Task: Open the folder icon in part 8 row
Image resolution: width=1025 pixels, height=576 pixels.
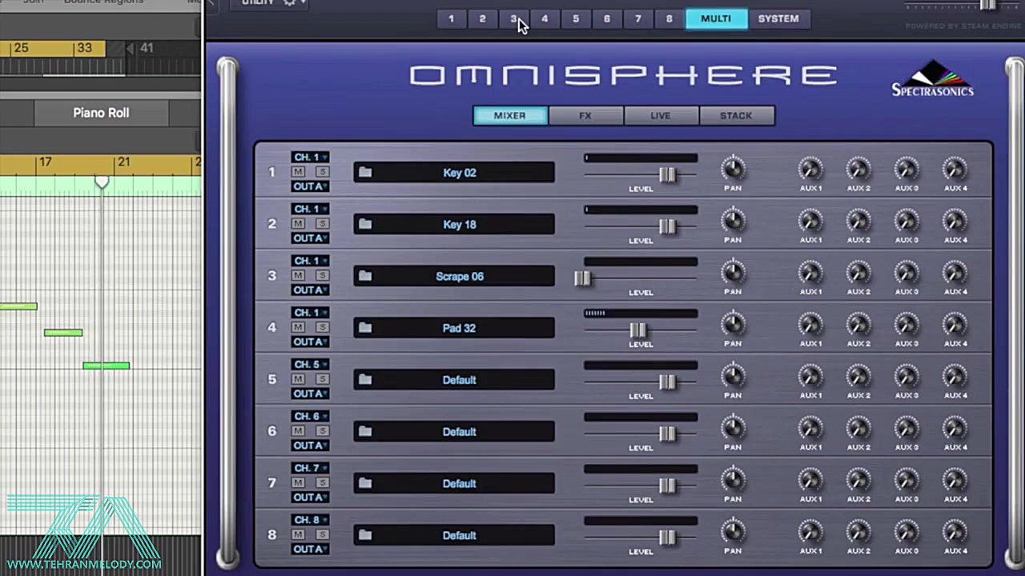Action: (x=365, y=535)
